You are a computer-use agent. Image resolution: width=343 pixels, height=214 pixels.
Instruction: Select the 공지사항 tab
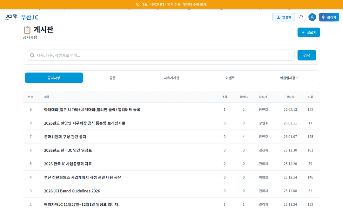pos(54,78)
